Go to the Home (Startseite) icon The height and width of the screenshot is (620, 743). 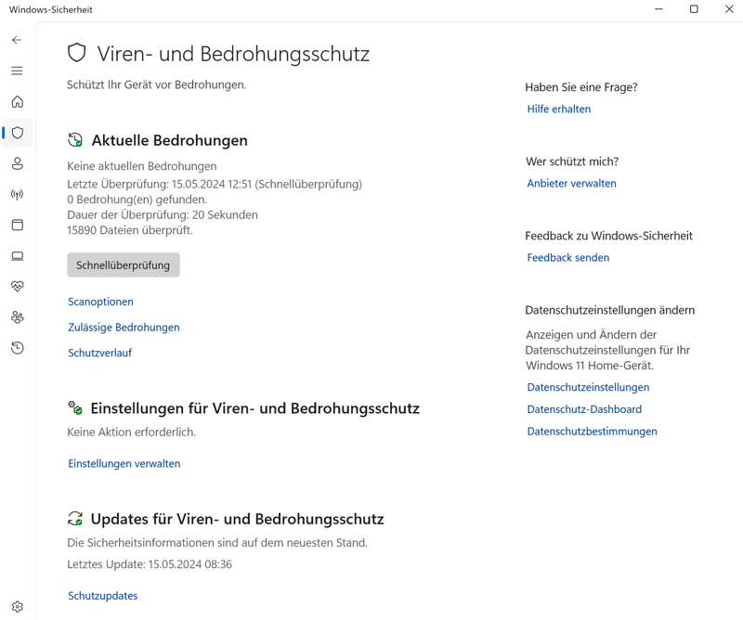click(17, 102)
